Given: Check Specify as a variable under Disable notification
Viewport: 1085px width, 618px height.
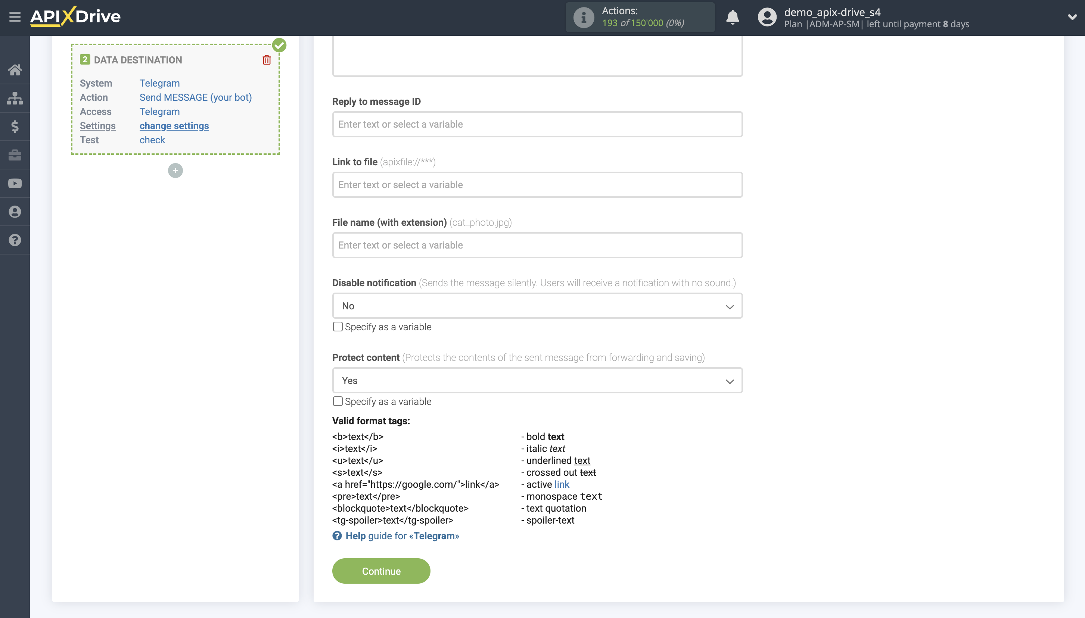Looking at the screenshot, I should click(337, 327).
